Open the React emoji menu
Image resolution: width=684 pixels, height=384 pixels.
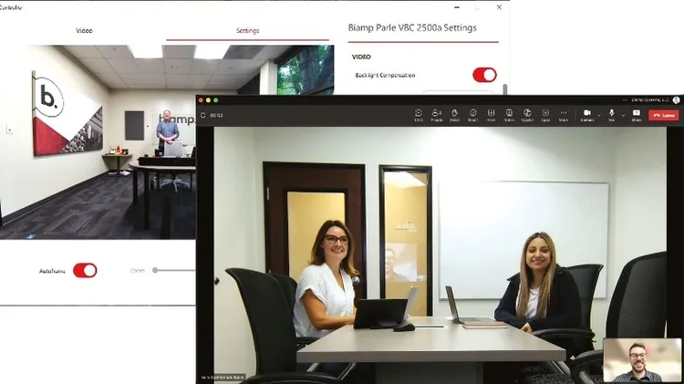click(x=472, y=115)
